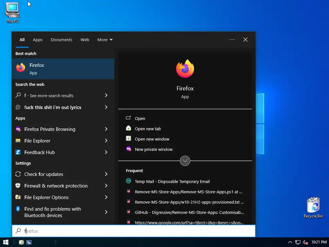Viewport: 329px width, 247px height.
Task: Expand more Firefox actions chevron button
Action: tap(185, 161)
